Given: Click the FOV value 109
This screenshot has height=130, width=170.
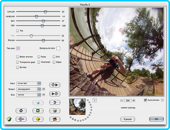Looking at the screenshot, I should click(64, 26).
